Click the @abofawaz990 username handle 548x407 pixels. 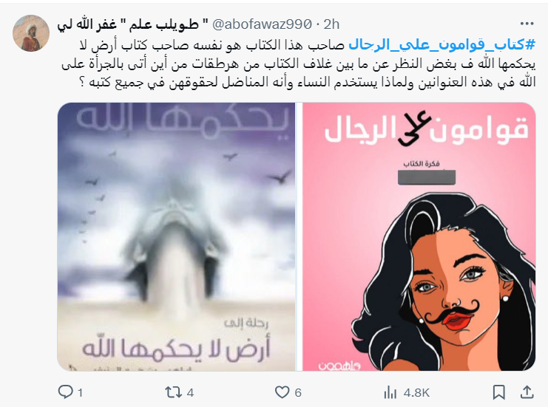[262, 24]
